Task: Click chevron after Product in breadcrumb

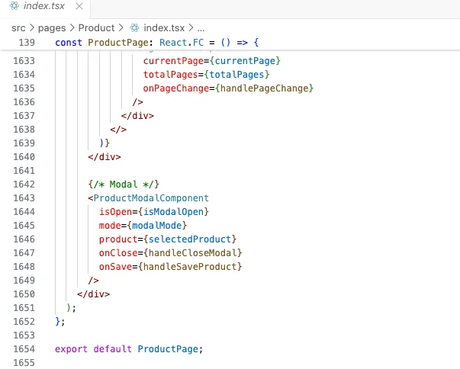Action: (121, 28)
